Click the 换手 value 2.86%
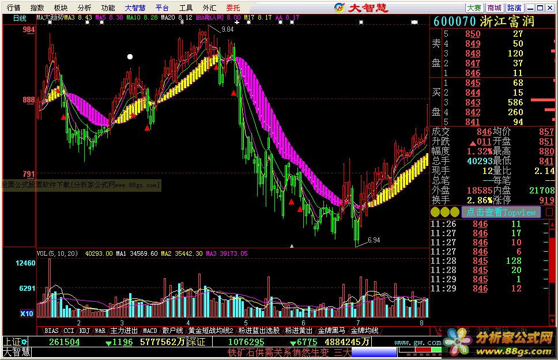This screenshot has width=558, height=360. pos(480,200)
